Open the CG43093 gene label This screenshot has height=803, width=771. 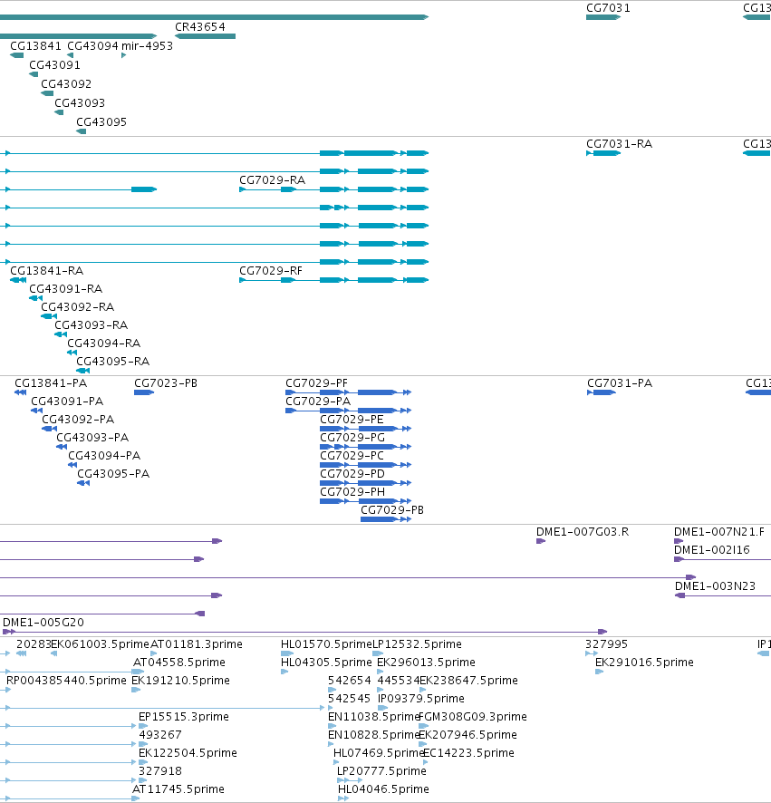point(80,103)
